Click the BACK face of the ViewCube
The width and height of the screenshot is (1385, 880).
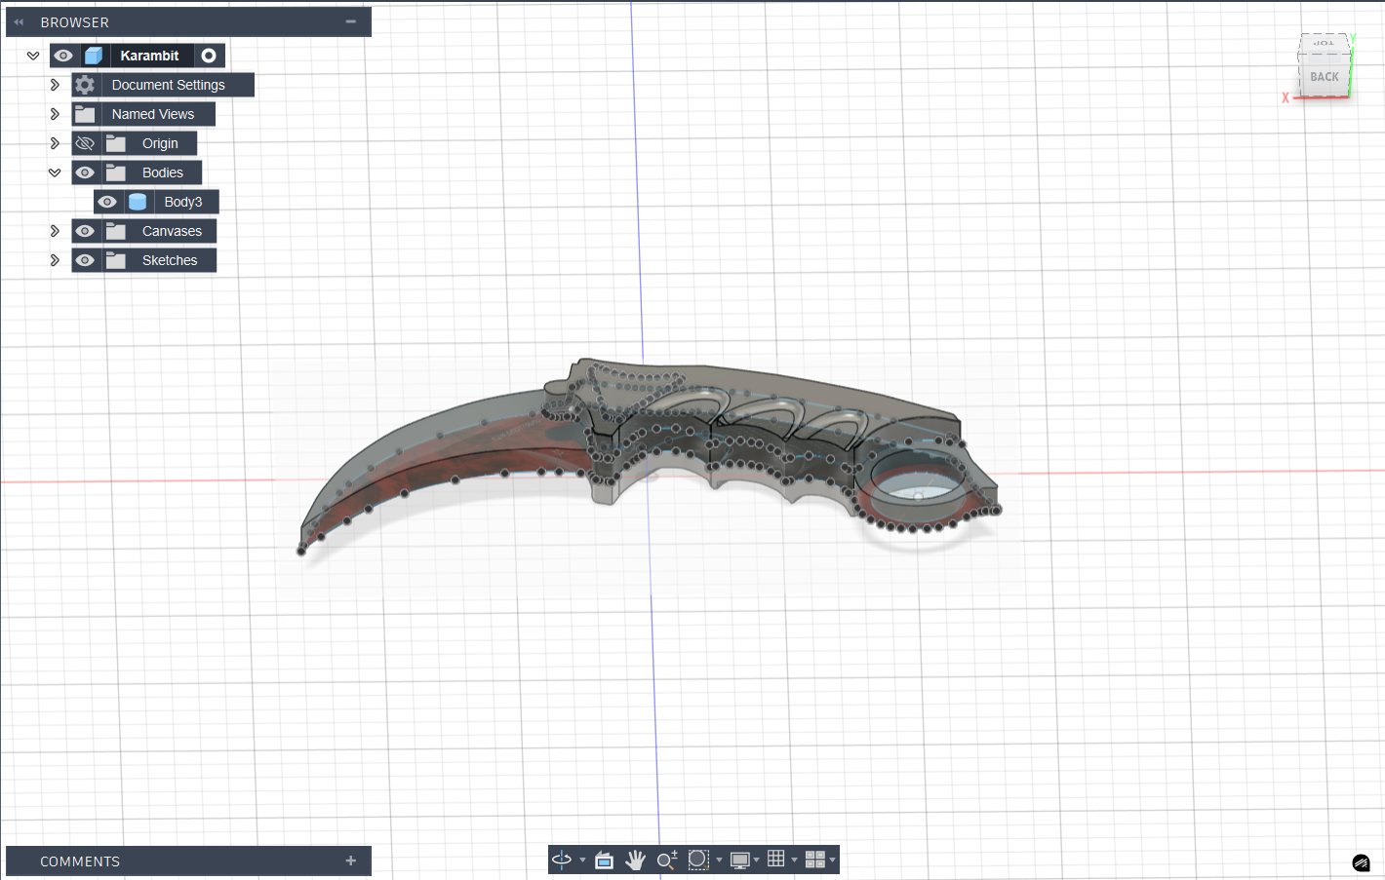click(1324, 76)
